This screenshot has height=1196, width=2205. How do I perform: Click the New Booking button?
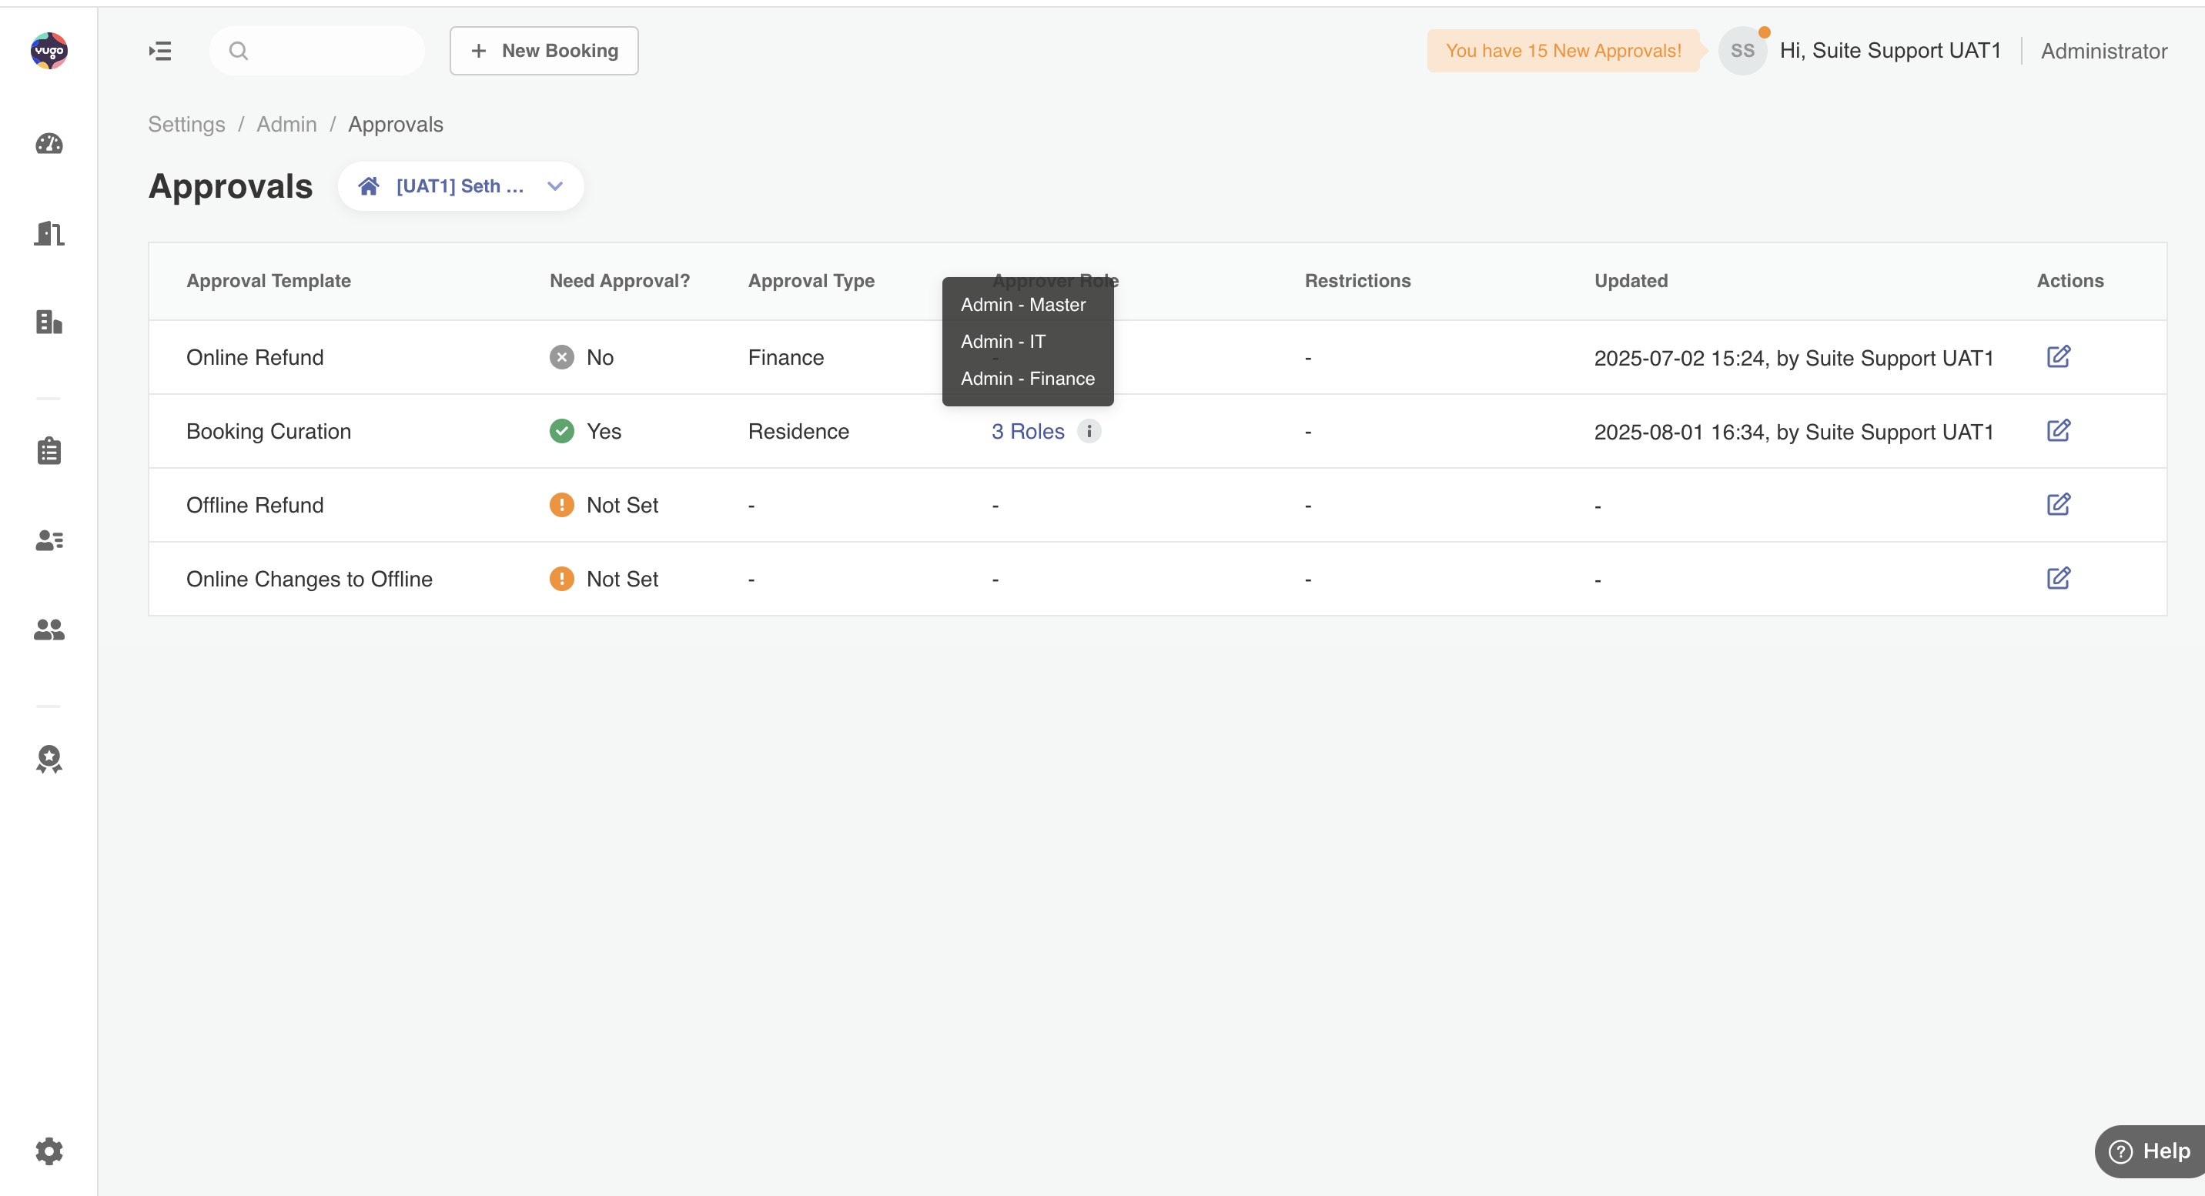(544, 51)
